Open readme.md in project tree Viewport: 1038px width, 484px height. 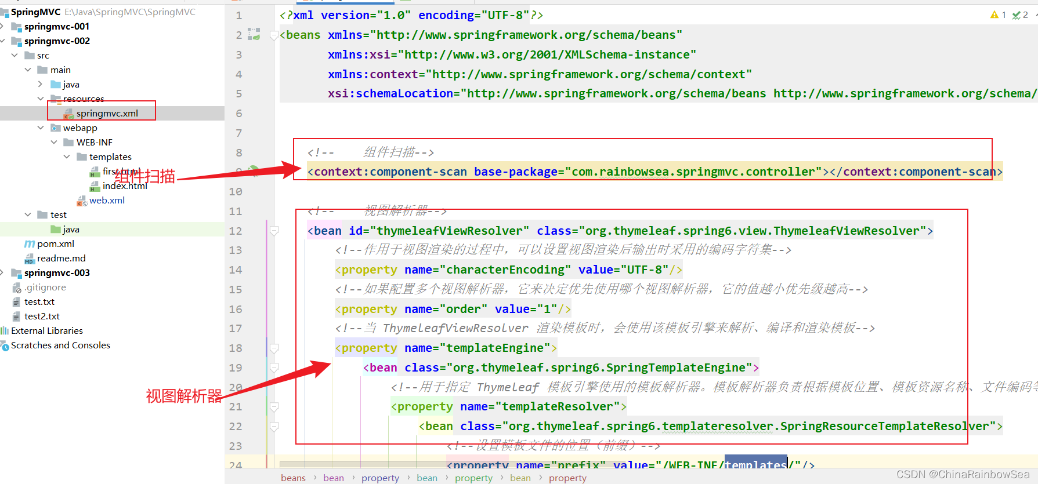click(x=61, y=259)
